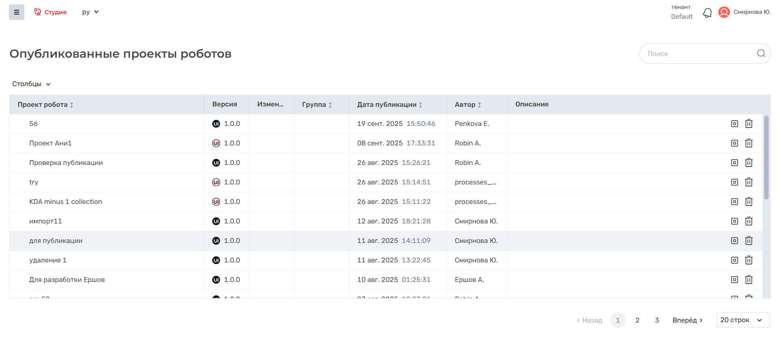The width and height of the screenshot is (780, 338).
Task: Click the Студия logo icon
Action: coord(38,12)
